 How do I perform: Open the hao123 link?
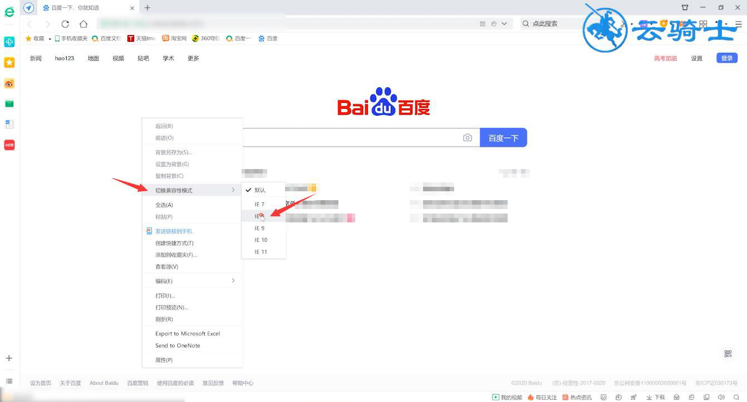pyautogui.click(x=65, y=58)
